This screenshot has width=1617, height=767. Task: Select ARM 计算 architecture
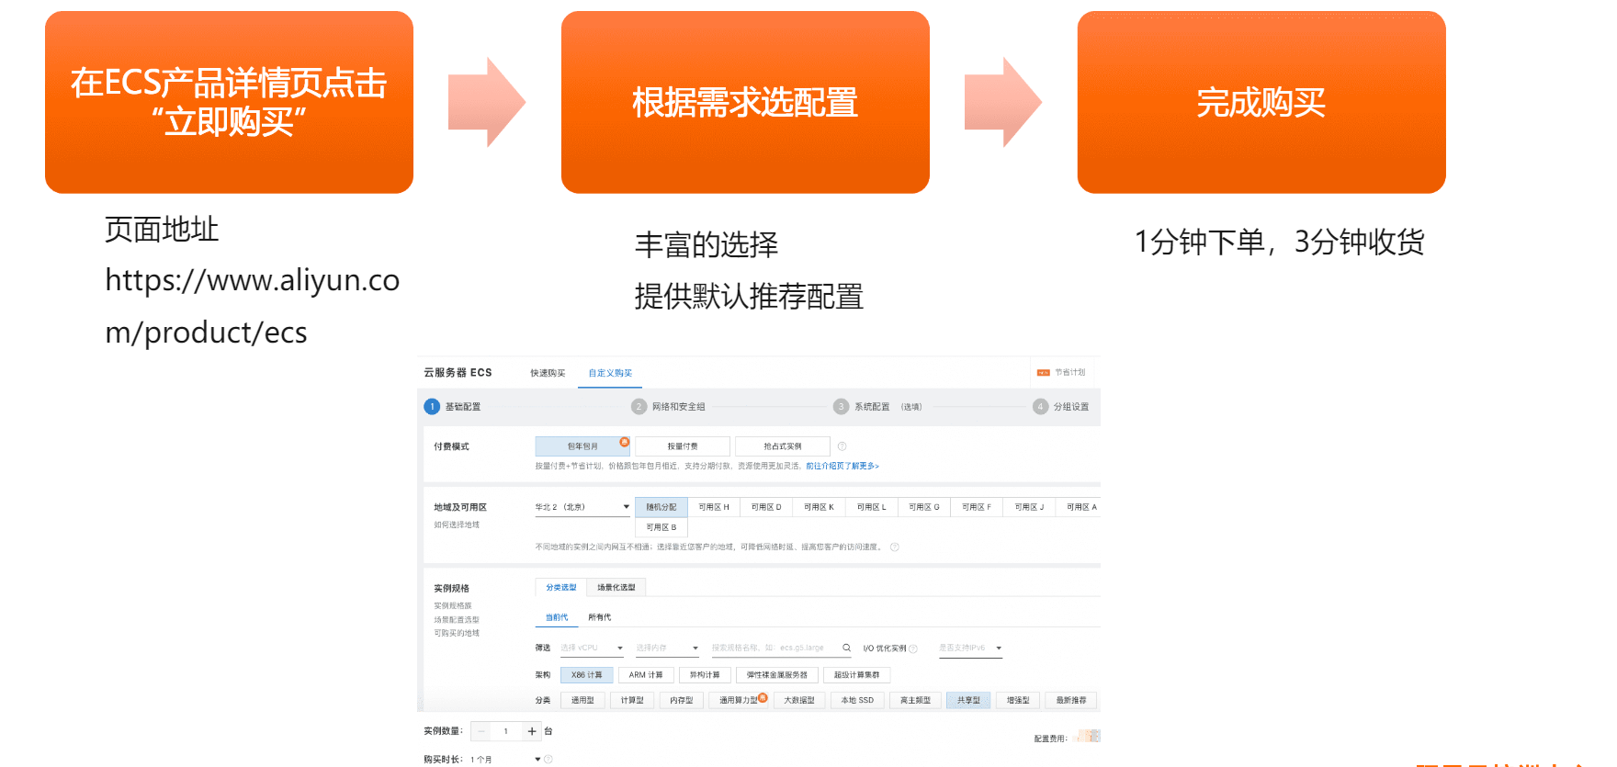646,675
